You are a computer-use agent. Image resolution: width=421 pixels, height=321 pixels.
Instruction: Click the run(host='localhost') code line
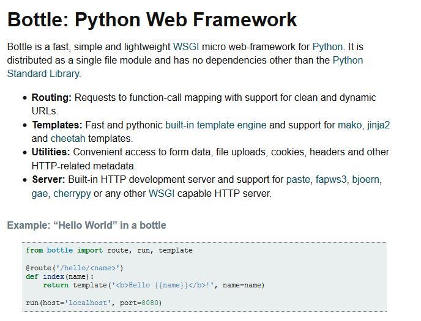click(94, 303)
